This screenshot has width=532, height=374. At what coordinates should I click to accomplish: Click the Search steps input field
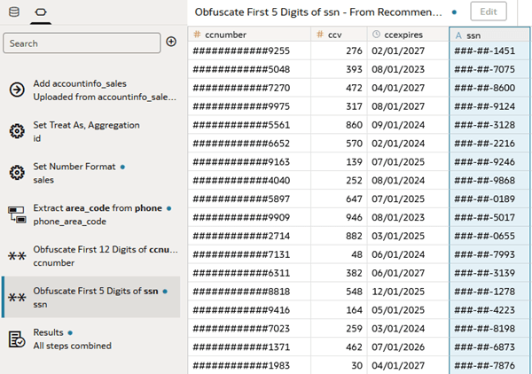click(x=82, y=43)
